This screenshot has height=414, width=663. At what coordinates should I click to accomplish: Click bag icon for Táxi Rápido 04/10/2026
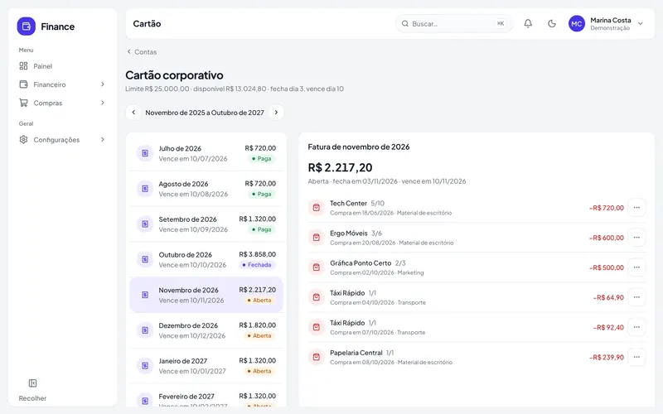(317, 297)
